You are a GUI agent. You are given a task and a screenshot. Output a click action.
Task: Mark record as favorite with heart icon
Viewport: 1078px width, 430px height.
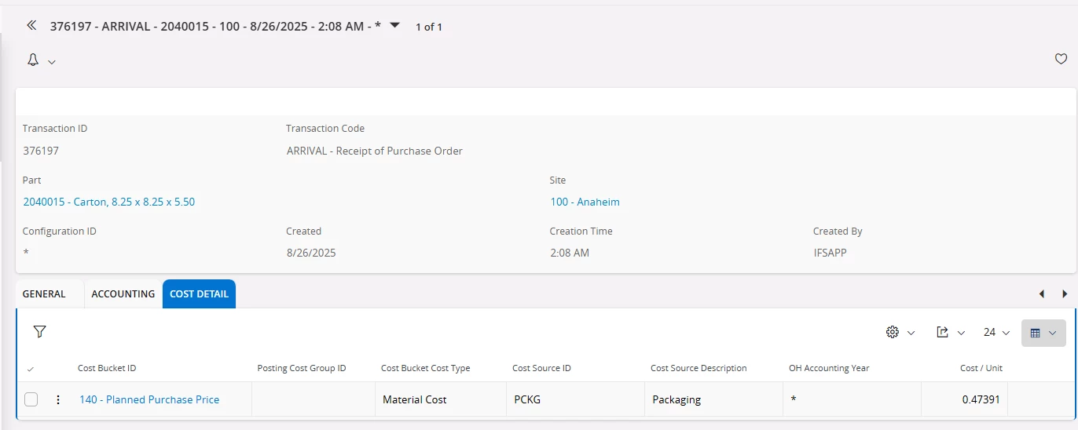pyautogui.click(x=1061, y=59)
